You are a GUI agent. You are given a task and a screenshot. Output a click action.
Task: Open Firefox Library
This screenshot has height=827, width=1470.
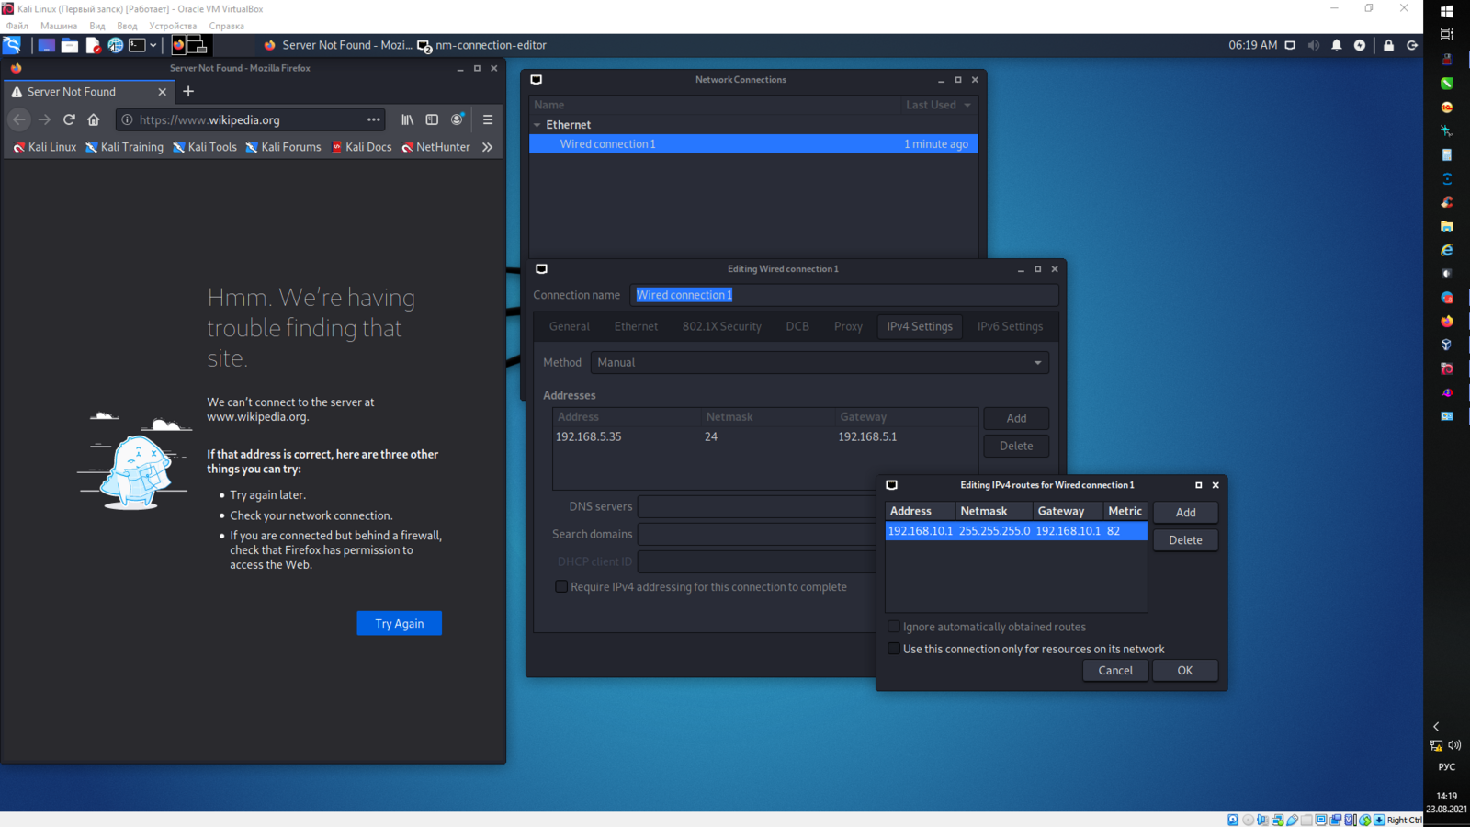407,119
